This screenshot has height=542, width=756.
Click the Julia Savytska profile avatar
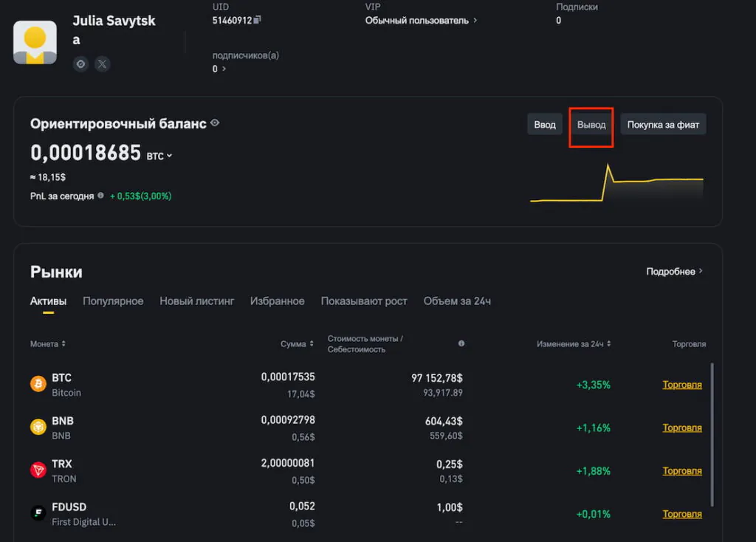(35, 42)
